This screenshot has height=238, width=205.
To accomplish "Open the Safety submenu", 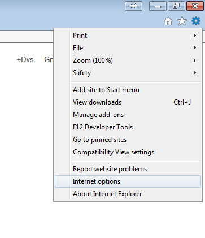I will pos(128,73).
